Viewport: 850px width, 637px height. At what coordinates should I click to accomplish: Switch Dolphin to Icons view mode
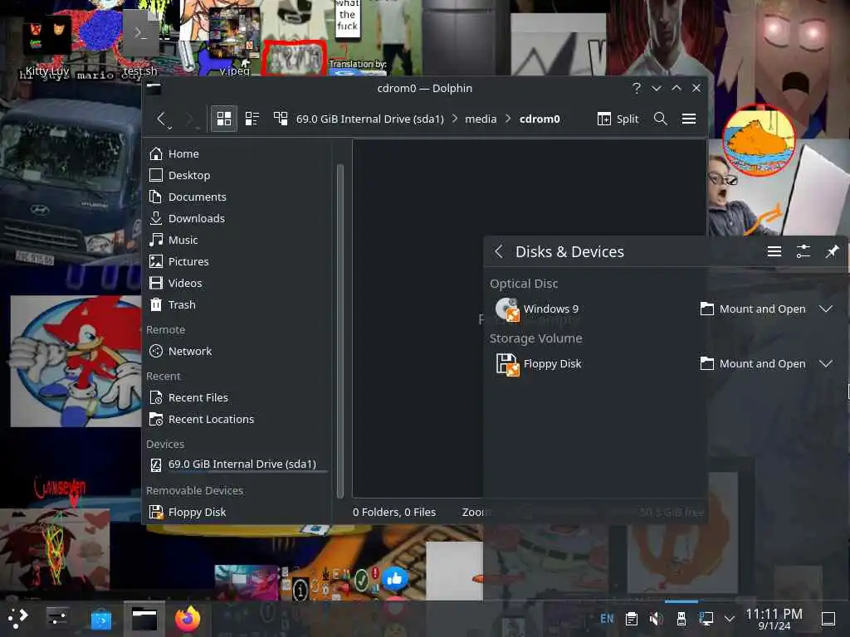coord(224,119)
